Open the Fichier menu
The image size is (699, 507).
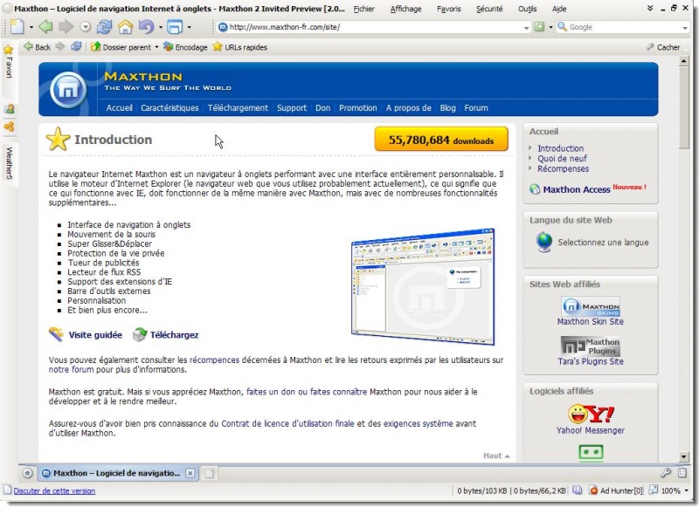pos(363,9)
